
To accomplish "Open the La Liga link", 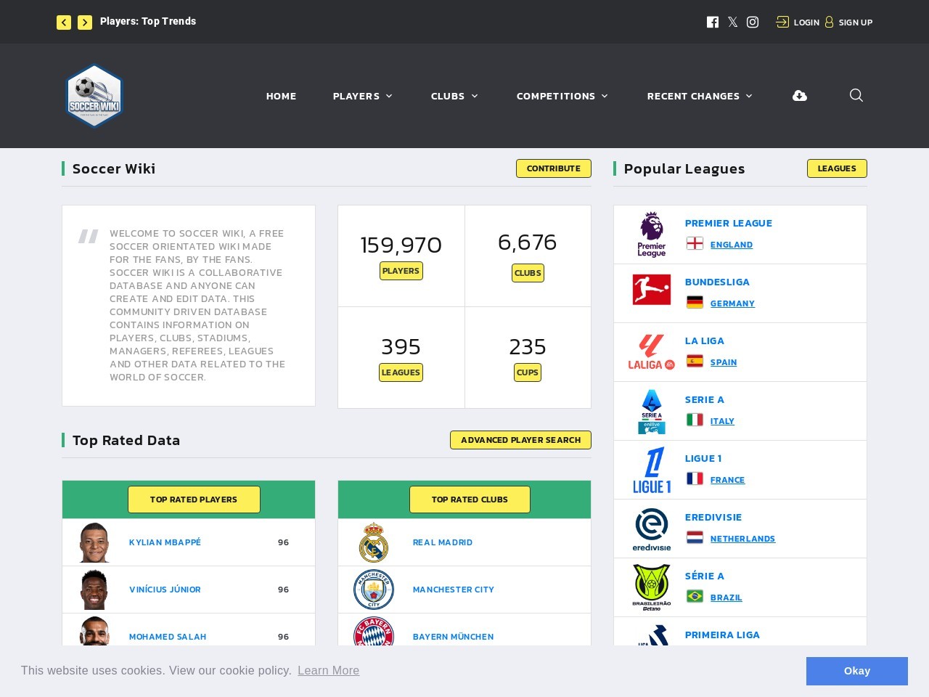I will [x=704, y=341].
